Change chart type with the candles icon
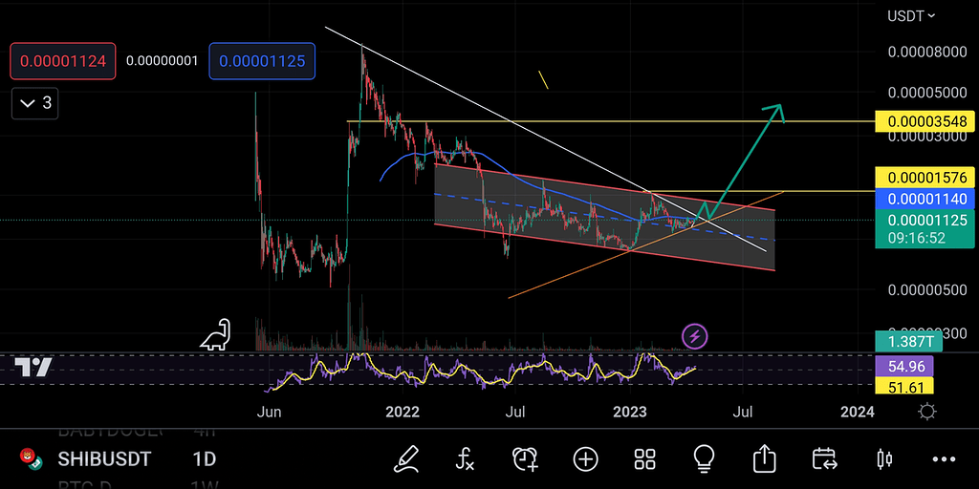Image resolution: width=979 pixels, height=489 pixels. 884,459
